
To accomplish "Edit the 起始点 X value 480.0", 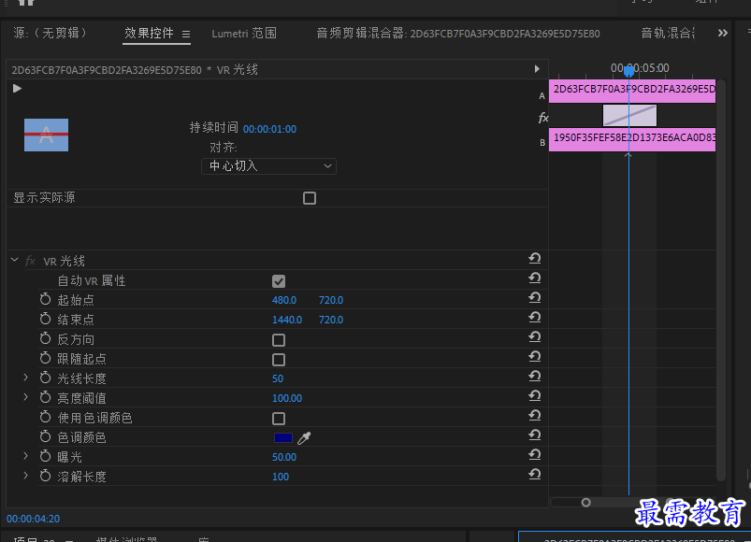I will click(284, 300).
